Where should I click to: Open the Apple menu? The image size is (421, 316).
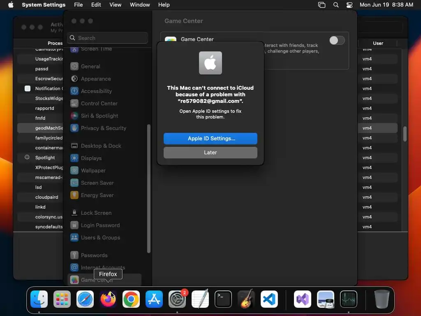[x=11, y=5]
